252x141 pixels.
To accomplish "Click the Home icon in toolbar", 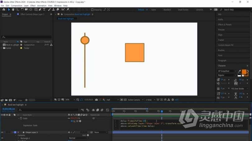I will (x=4, y=10).
